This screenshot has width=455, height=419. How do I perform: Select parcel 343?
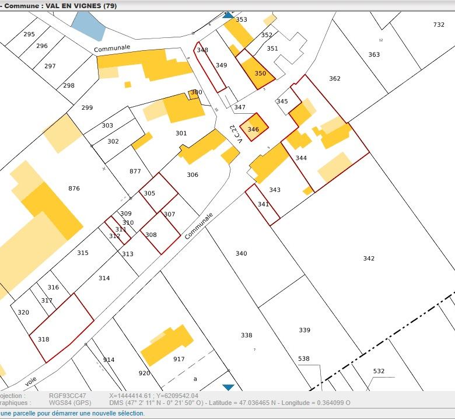[x=275, y=190]
